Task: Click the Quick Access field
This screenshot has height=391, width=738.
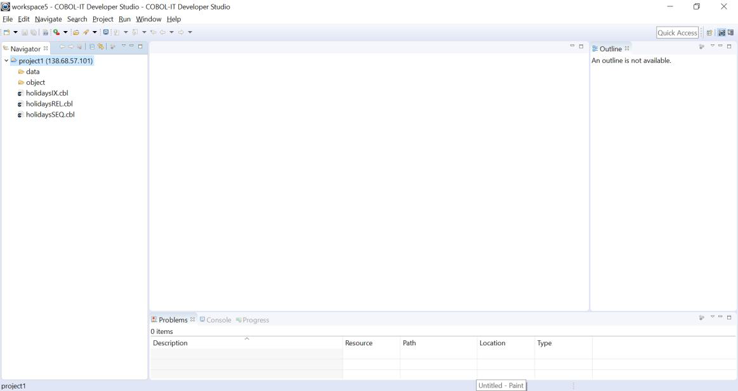Action: (x=677, y=32)
